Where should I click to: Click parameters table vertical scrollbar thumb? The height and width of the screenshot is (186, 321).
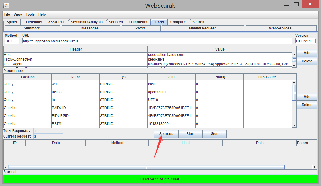(294, 93)
